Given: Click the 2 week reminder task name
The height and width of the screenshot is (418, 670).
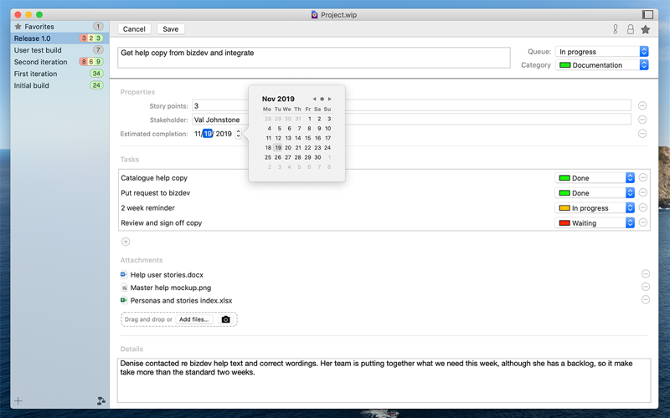Looking at the screenshot, I should click(147, 207).
